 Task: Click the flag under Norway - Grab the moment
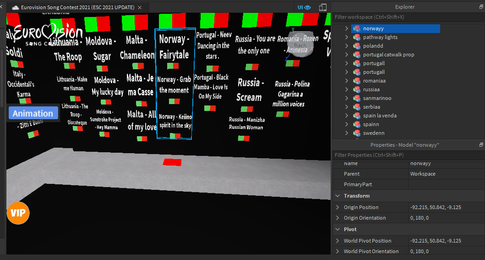pyautogui.click(x=174, y=101)
